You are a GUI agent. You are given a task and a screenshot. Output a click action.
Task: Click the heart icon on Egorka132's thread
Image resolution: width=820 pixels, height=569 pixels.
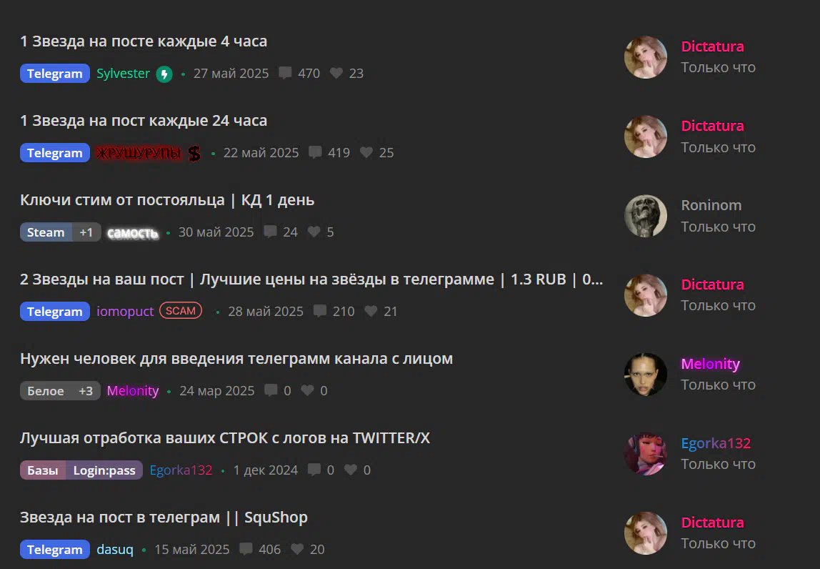(351, 470)
